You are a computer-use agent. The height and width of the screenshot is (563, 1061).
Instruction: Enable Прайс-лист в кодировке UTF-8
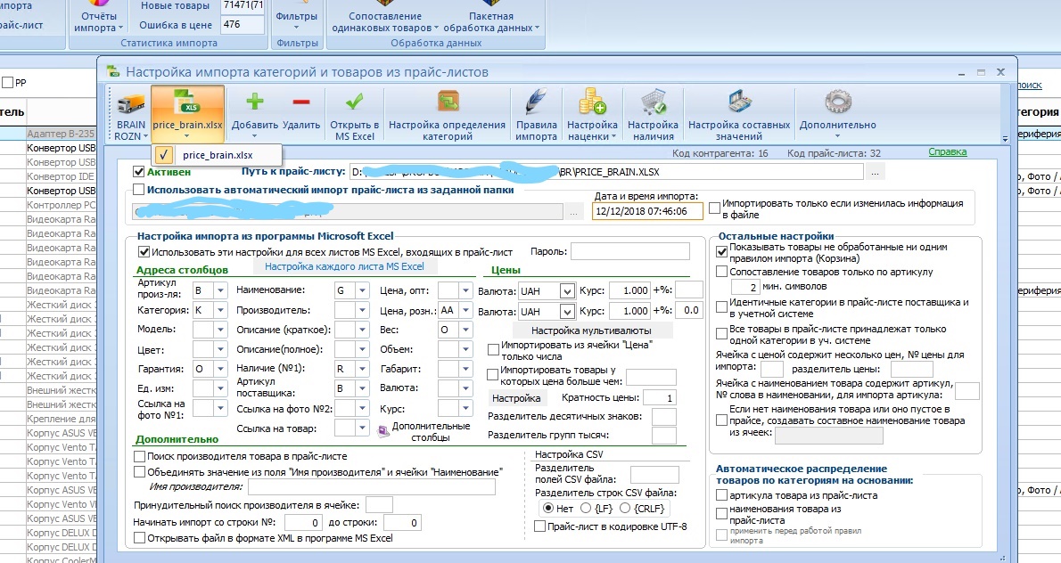[x=540, y=526]
